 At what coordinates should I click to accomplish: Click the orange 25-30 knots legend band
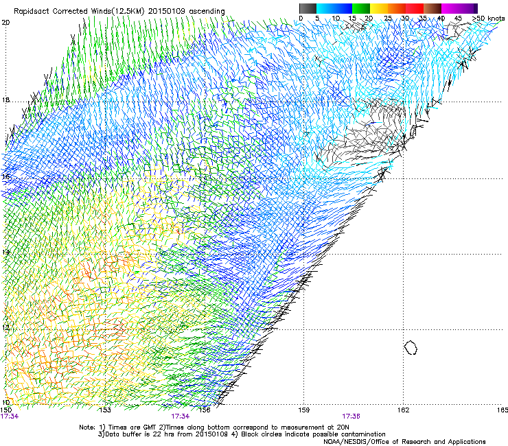coord(397,8)
